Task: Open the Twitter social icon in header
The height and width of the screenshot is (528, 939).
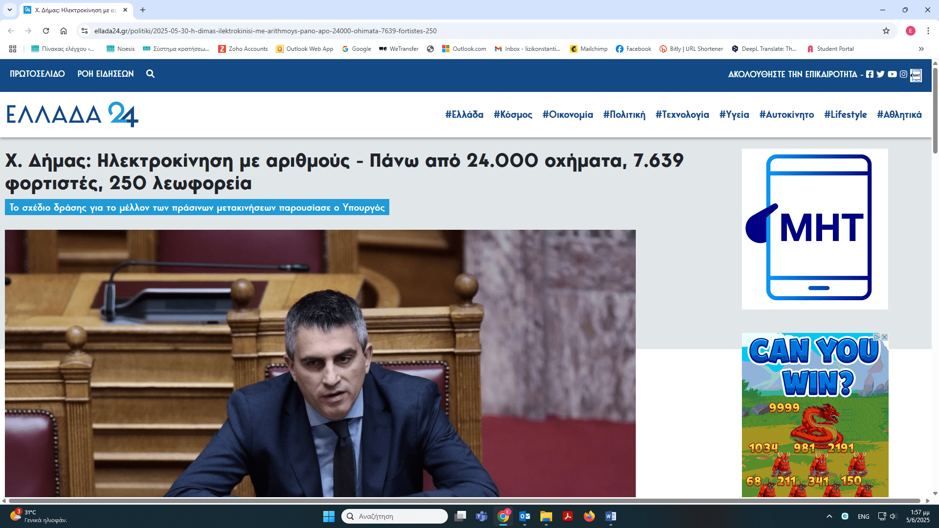Action: coord(880,74)
